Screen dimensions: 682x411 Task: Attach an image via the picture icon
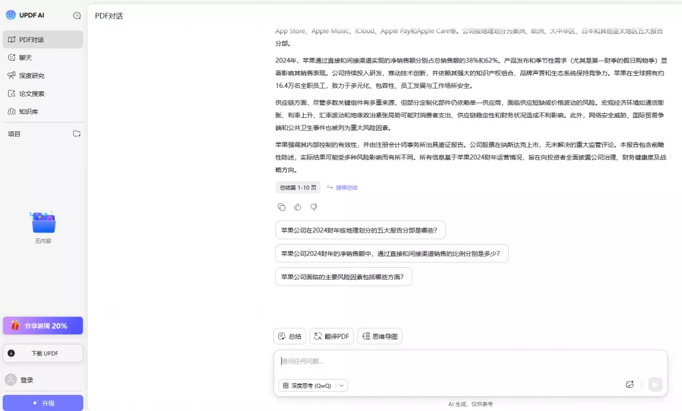click(x=629, y=384)
